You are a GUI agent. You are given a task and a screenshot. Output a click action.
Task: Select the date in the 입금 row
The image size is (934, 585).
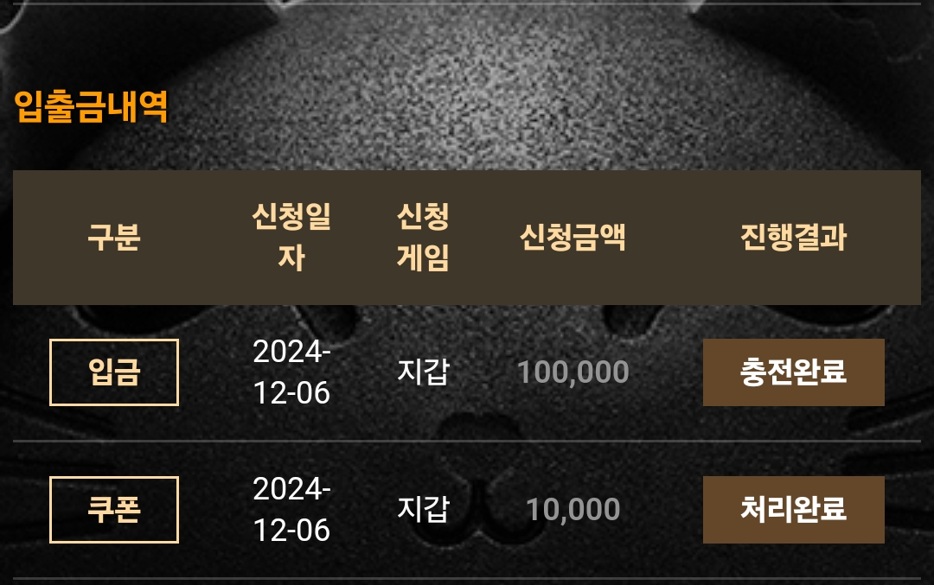coord(291,372)
